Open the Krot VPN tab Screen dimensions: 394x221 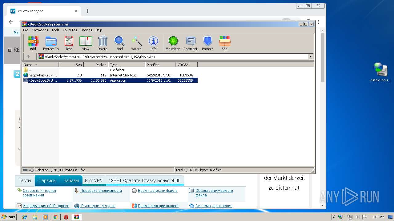pos(94,180)
